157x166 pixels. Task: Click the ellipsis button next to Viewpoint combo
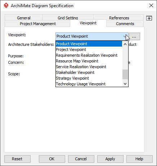(134, 36)
